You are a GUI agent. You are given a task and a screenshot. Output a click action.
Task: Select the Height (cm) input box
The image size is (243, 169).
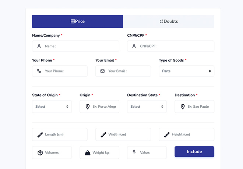click(x=191, y=134)
